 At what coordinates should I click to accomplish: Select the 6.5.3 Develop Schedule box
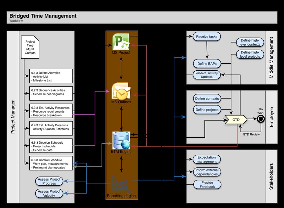point(51,146)
